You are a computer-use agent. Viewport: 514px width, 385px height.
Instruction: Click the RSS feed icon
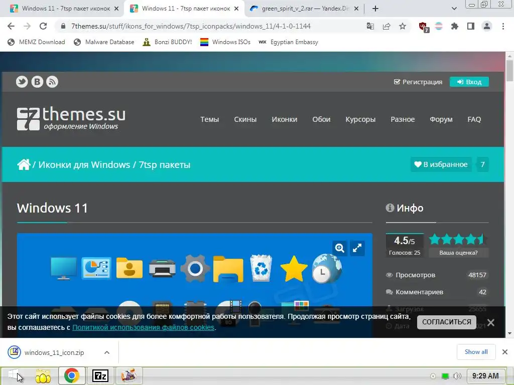coord(52,82)
